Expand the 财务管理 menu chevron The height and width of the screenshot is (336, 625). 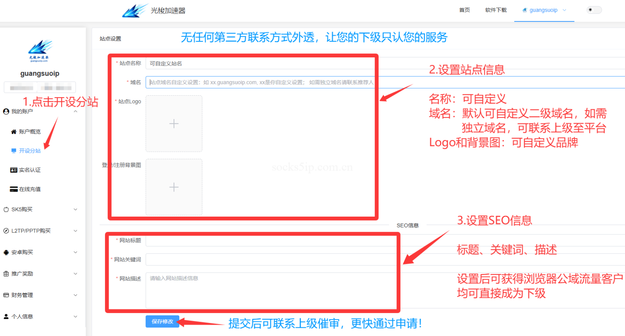point(75,295)
